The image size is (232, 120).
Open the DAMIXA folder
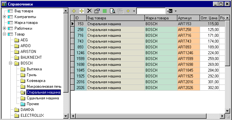tap(27, 110)
